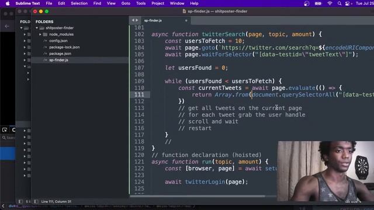Collapse top folder arrow in rear Sublime window
This screenshot has width=374, height=210.
pos(22,28)
